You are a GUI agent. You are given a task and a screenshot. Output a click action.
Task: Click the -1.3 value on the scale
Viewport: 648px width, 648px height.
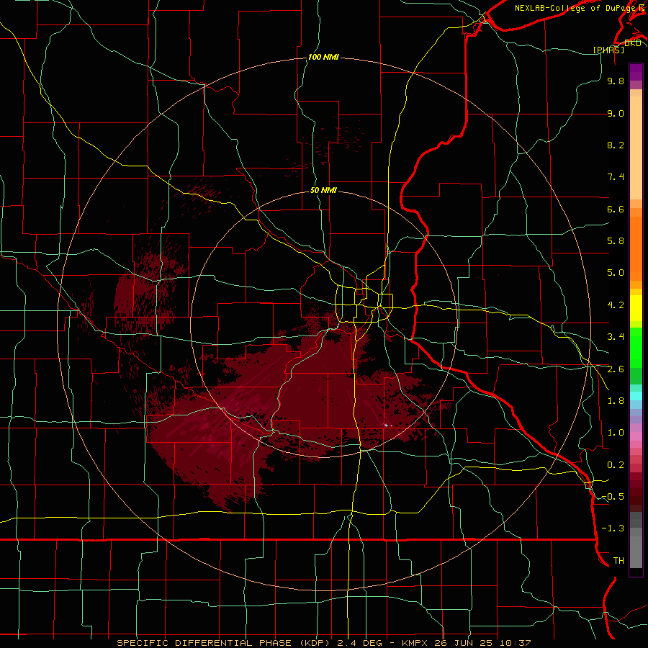click(613, 528)
